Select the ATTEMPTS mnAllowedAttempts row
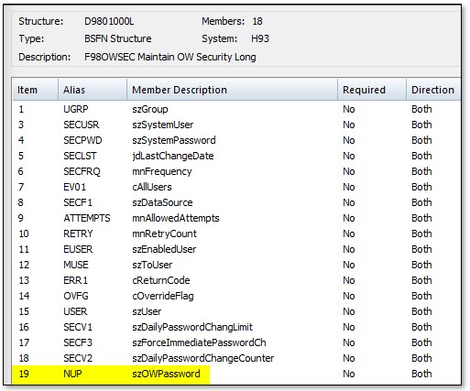The width and height of the screenshot is (470, 391). click(x=236, y=218)
